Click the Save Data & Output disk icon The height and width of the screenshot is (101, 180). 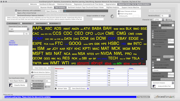point(88,88)
